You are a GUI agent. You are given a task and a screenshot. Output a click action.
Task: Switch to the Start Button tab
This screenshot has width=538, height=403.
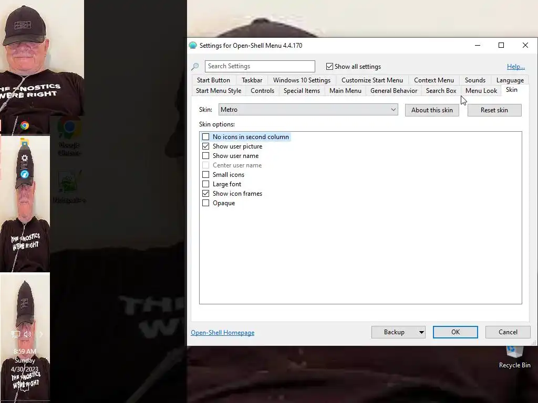(x=213, y=80)
